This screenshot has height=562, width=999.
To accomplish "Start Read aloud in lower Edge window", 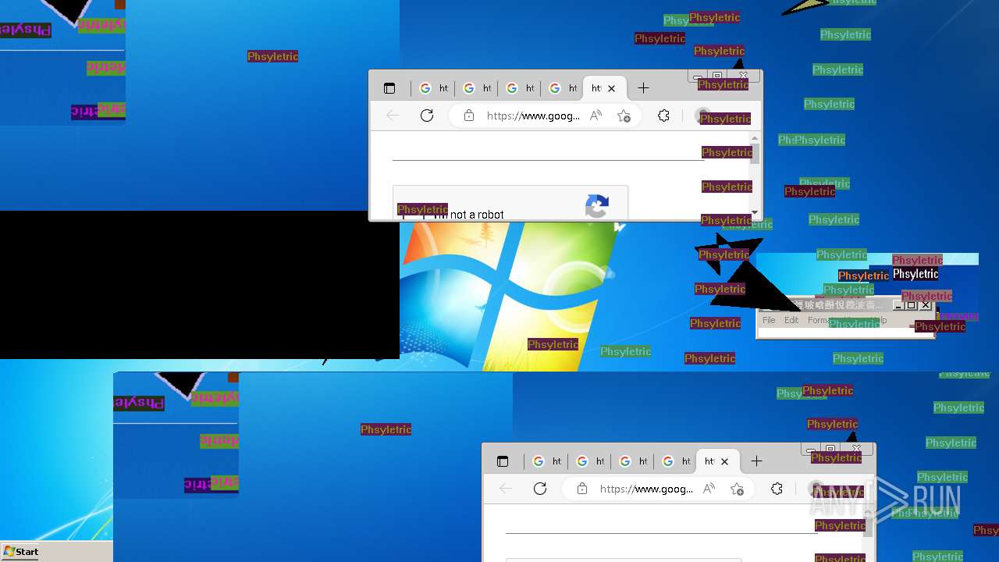I will [709, 489].
